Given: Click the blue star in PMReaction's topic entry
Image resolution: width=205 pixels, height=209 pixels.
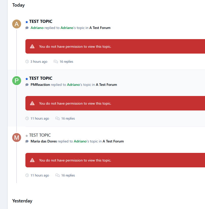Looking at the screenshot, I should [27, 79].
